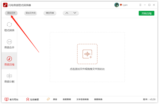Close the converter window
The width and height of the screenshot is (159, 104).
pyautogui.click(x=154, y=5)
